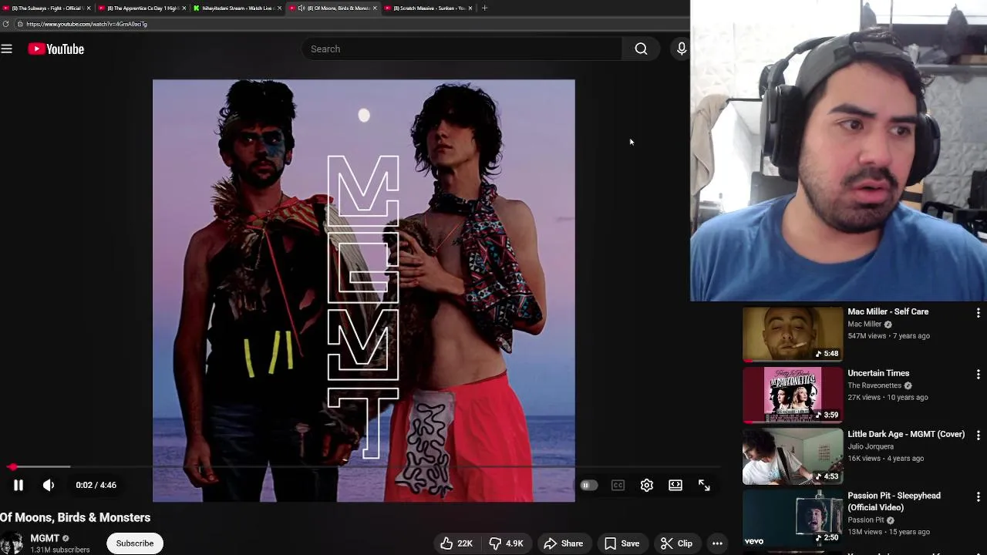Viewport: 987px width, 555px height.
Task: Click '1.31M subscribers' text
Action: click(60, 550)
